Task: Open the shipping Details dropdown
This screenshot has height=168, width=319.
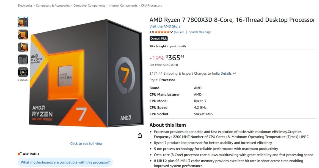Action: 226,73
